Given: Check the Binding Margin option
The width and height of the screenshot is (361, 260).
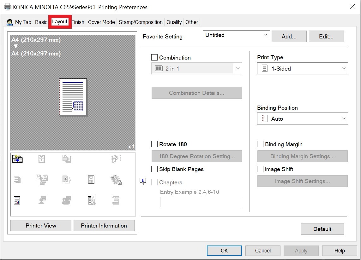Looking at the screenshot, I should point(260,144).
